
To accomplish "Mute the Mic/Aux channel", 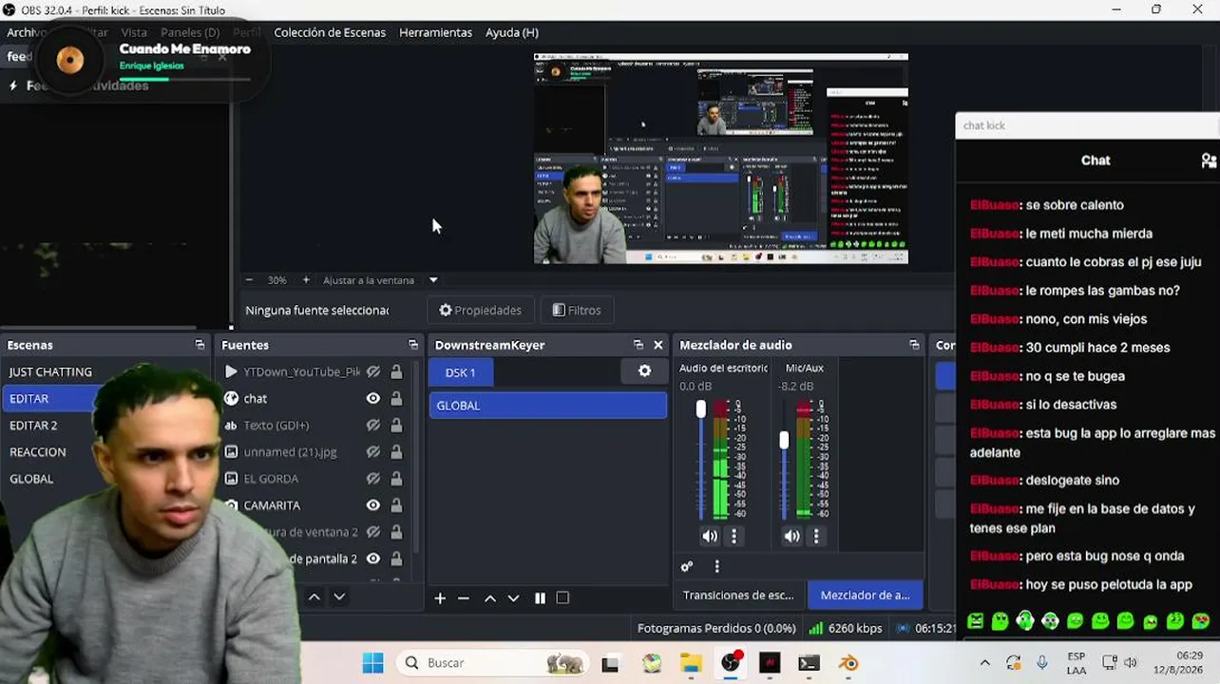I will pos(792,536).
